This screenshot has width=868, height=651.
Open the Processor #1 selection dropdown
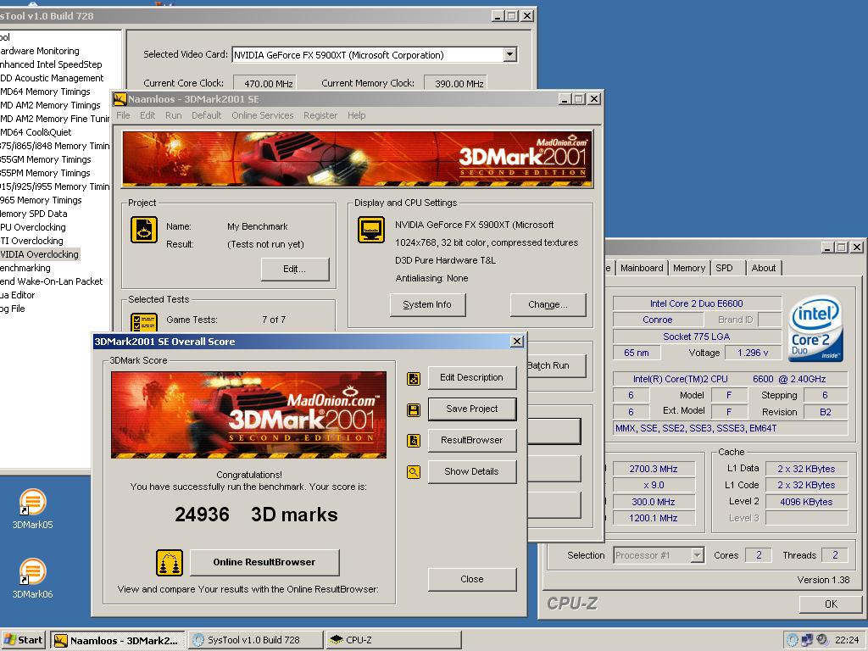[x=698, y=555]
